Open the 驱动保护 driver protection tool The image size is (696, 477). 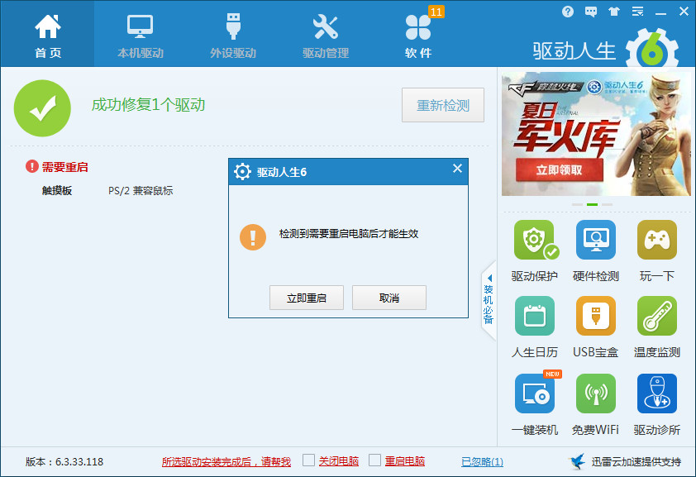click(x=535, y=240)
